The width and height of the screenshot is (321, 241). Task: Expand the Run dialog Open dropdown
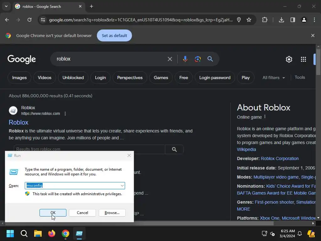click(x=122, y=186)
